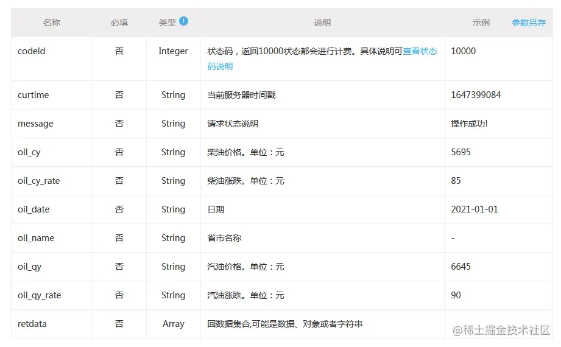Click the example value 2021-01-01

(475, 209)
